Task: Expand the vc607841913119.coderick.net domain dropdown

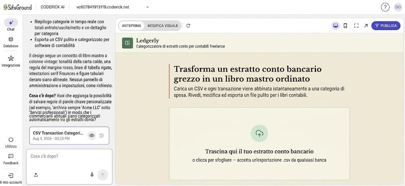Action: coord(113,7)
